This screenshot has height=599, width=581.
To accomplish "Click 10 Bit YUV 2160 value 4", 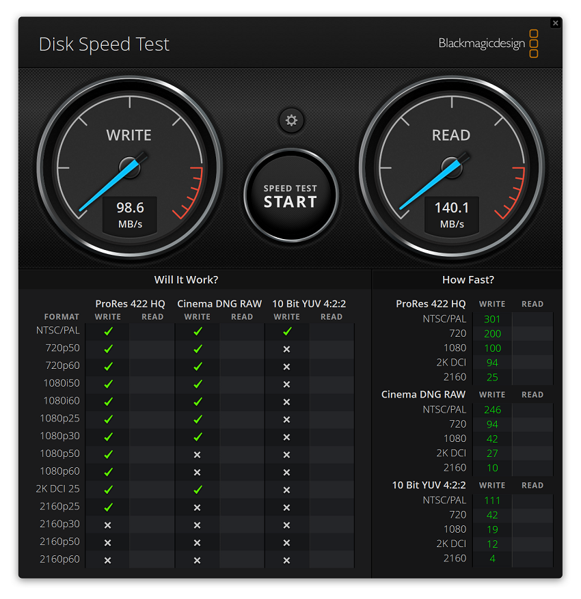I will (x=492, y=558).
